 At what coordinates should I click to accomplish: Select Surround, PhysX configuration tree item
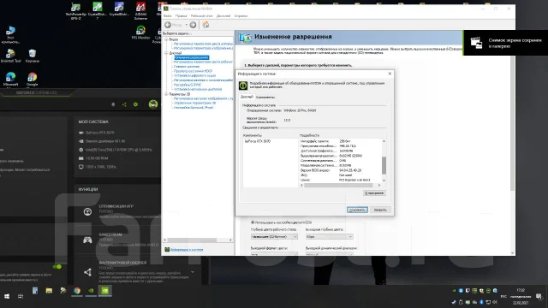point(194,108)
